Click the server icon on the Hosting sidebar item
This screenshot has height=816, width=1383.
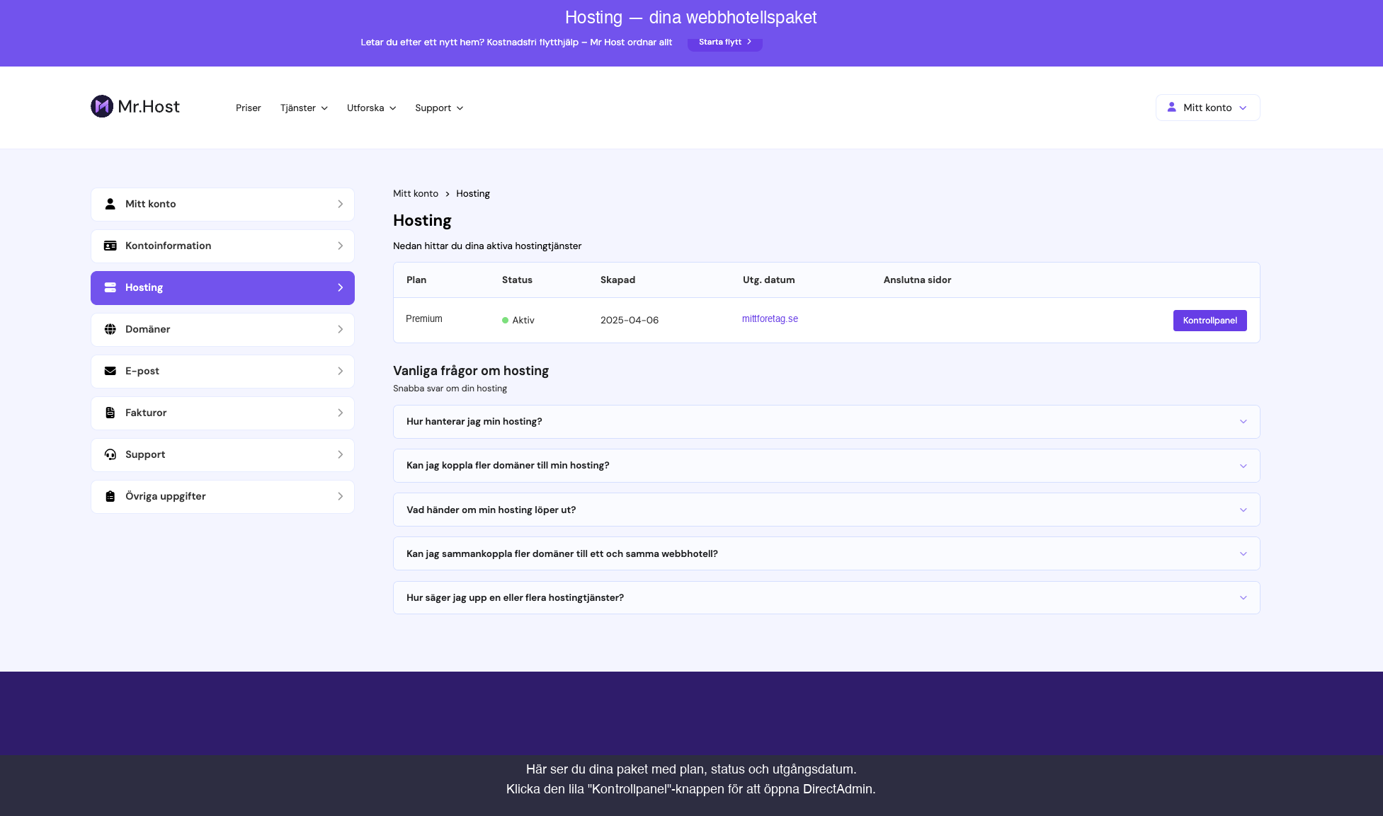tap(110, 287)
